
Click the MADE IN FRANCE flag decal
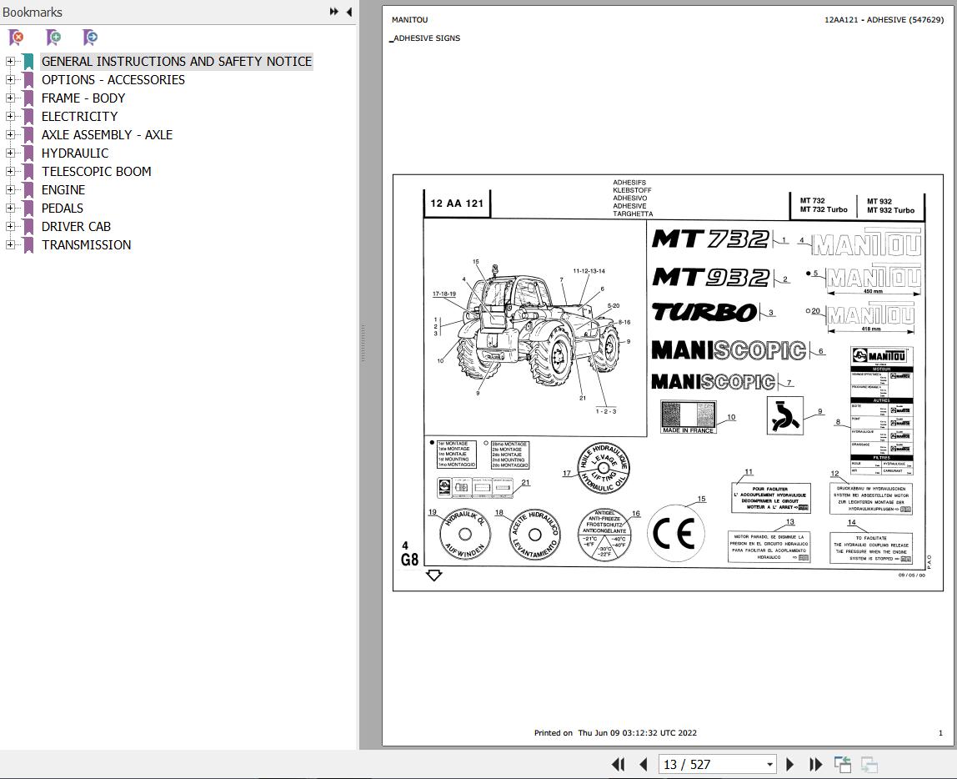tap(689, 417)
